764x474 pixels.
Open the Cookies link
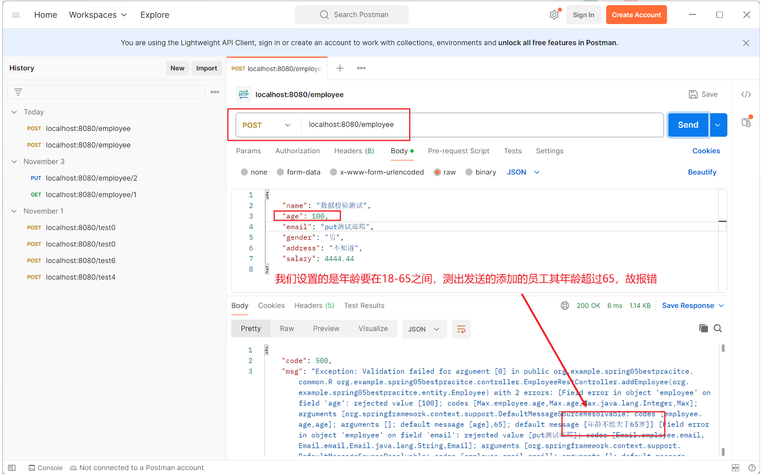(x=706, y=151)
